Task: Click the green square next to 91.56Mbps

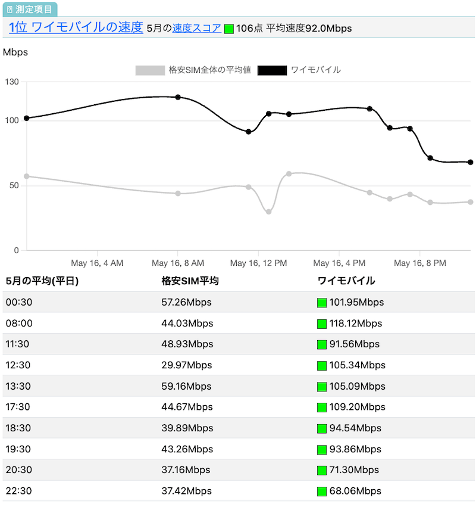Action: (x=322, y=345)
